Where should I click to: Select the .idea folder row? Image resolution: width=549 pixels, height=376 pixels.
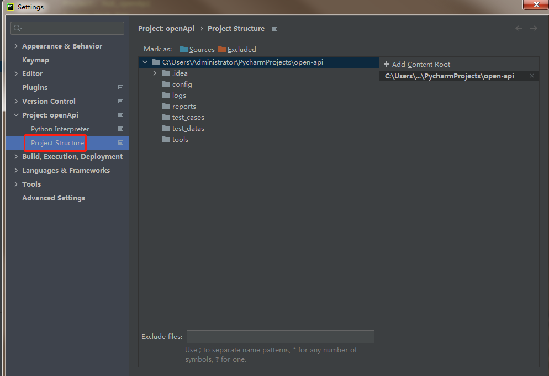tap(258, 73)
